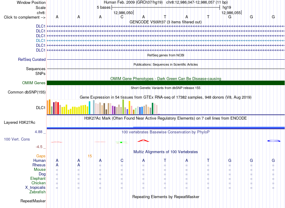Click the -4.5 PhyloP lower limit value
The image size is (285, 208).
click(x=39, y=147)
